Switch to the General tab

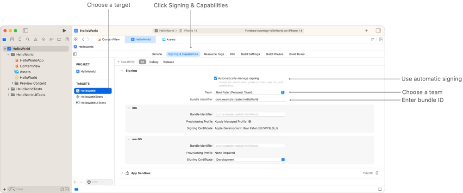[x=157, y=54]
